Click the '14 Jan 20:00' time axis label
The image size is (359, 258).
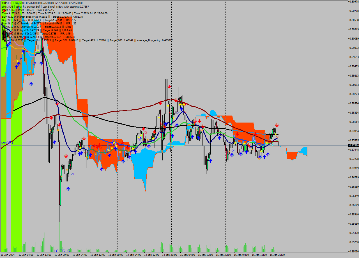[169, 255]
